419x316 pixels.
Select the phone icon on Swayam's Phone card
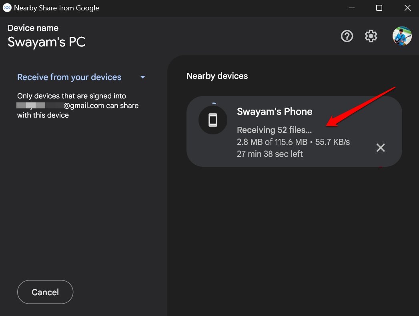click(213, 120)
